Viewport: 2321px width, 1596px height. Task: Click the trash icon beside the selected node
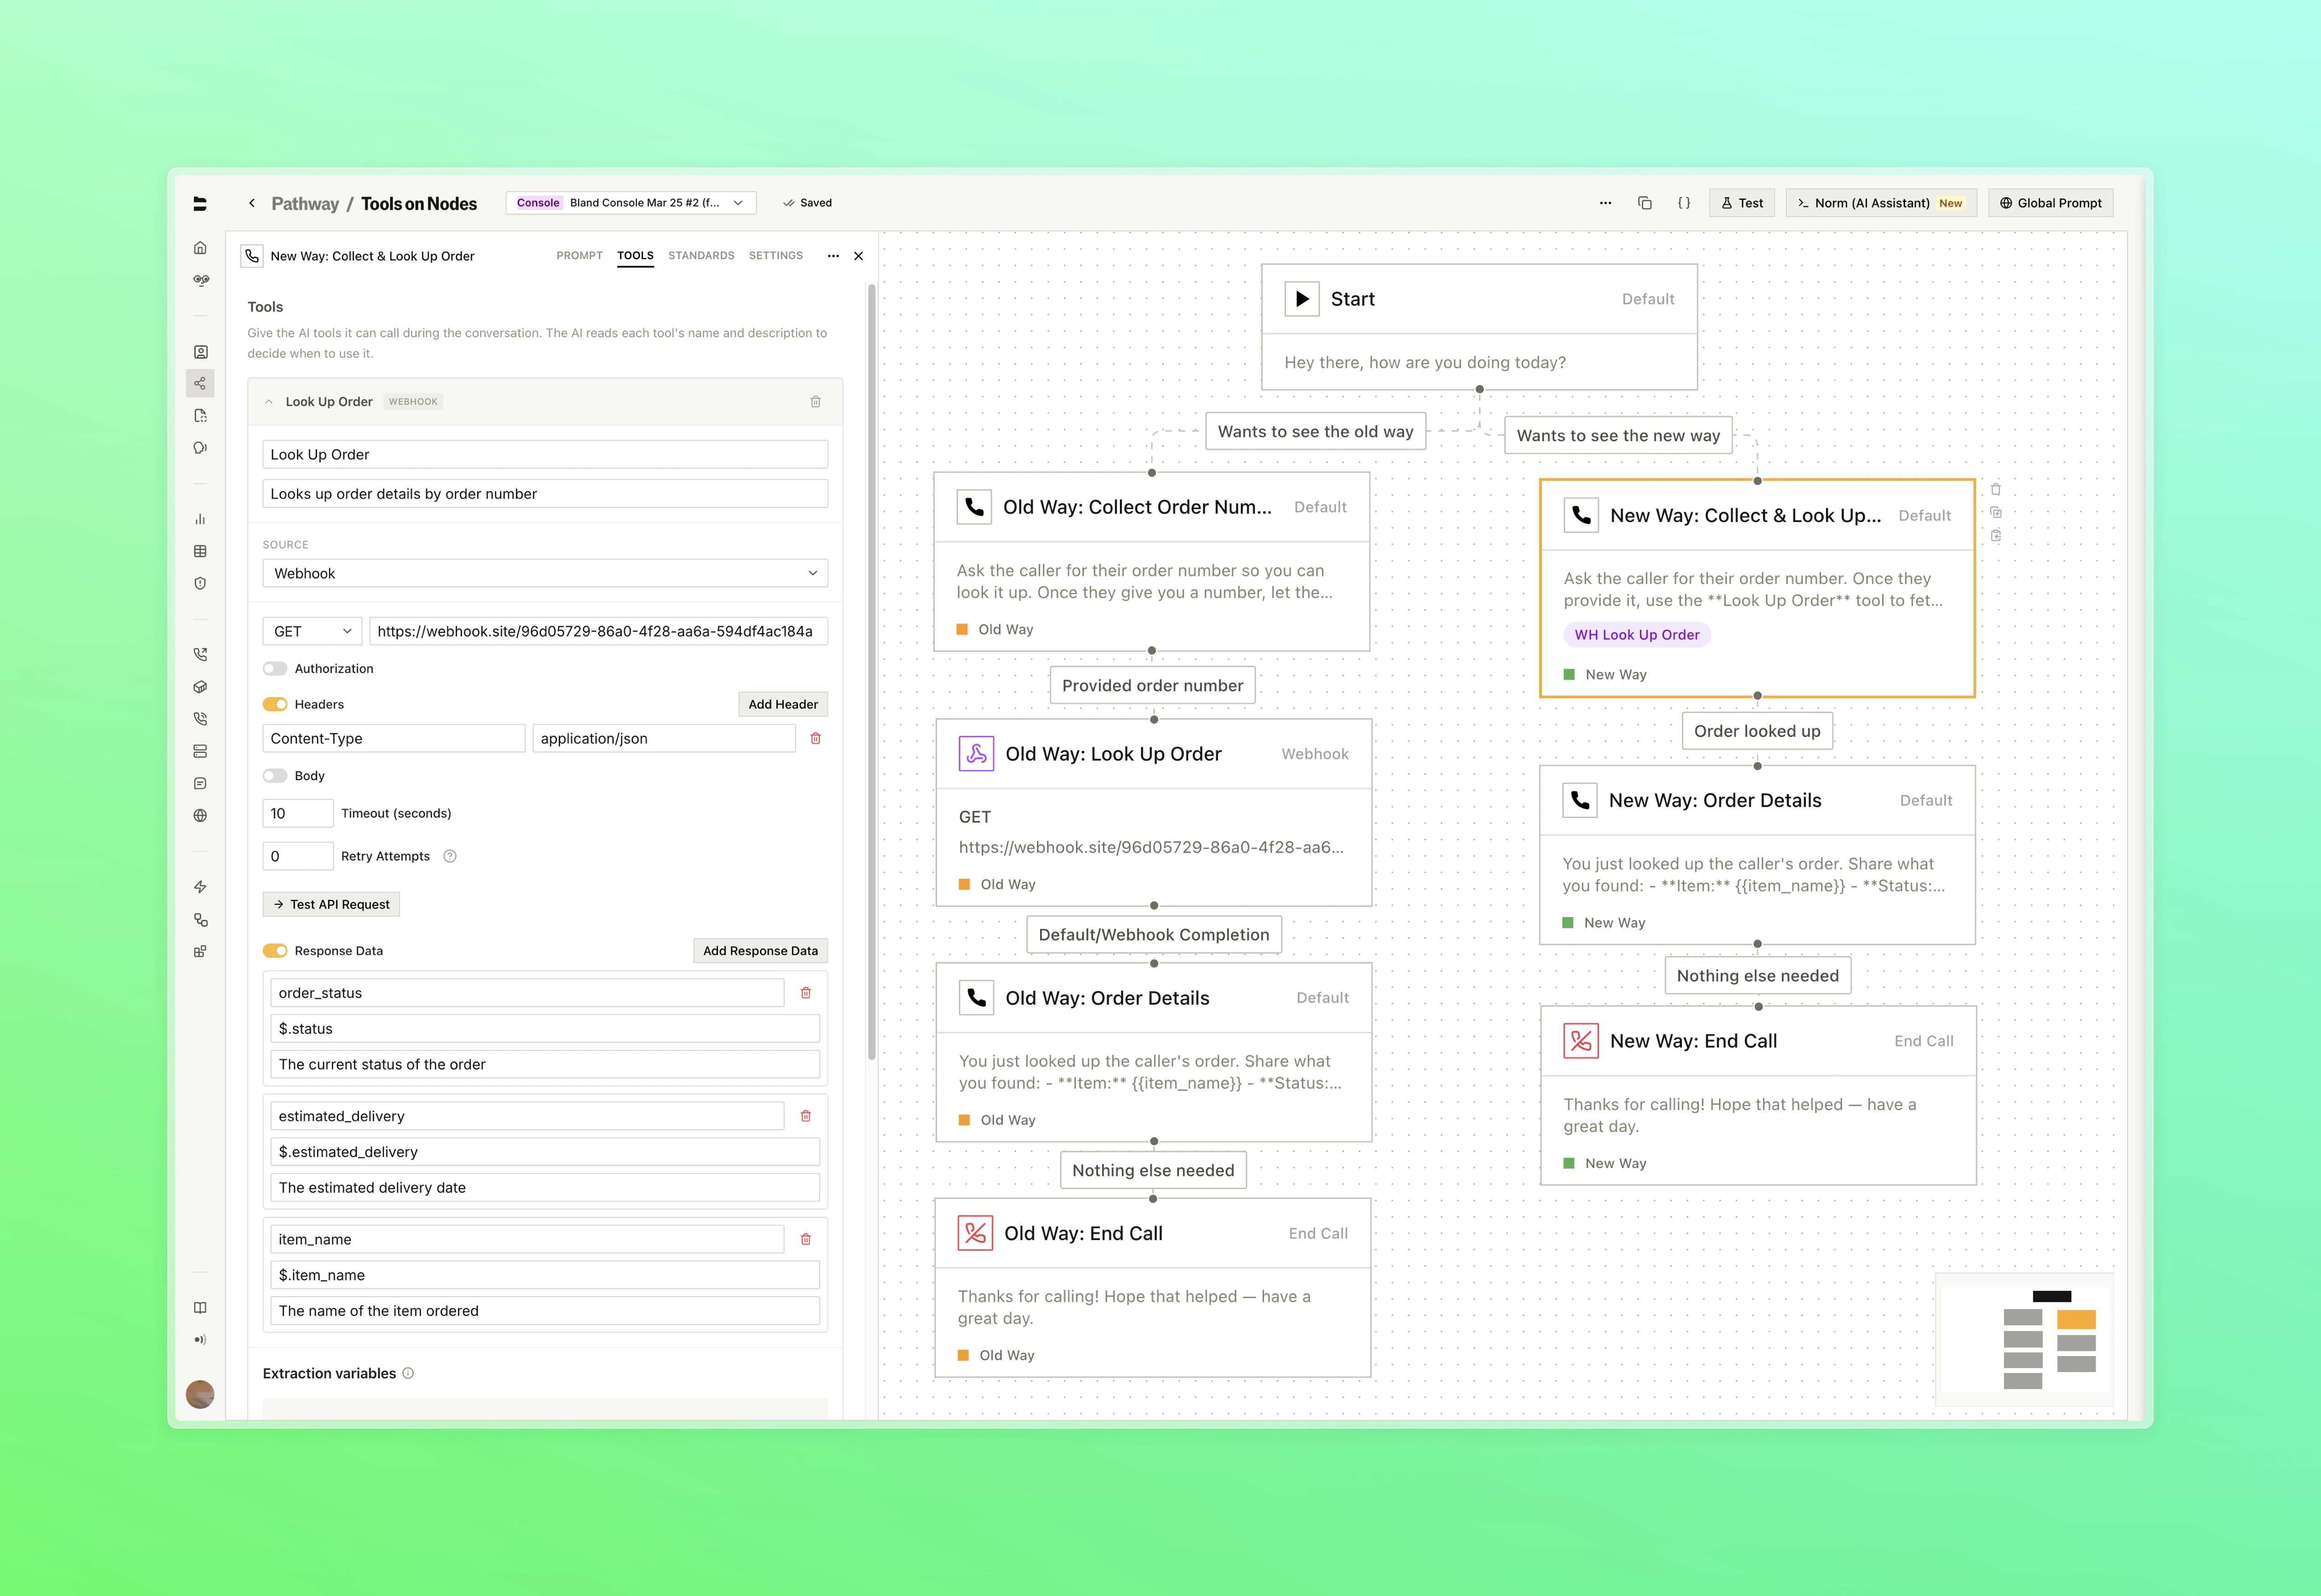(x=1996, y=490)
